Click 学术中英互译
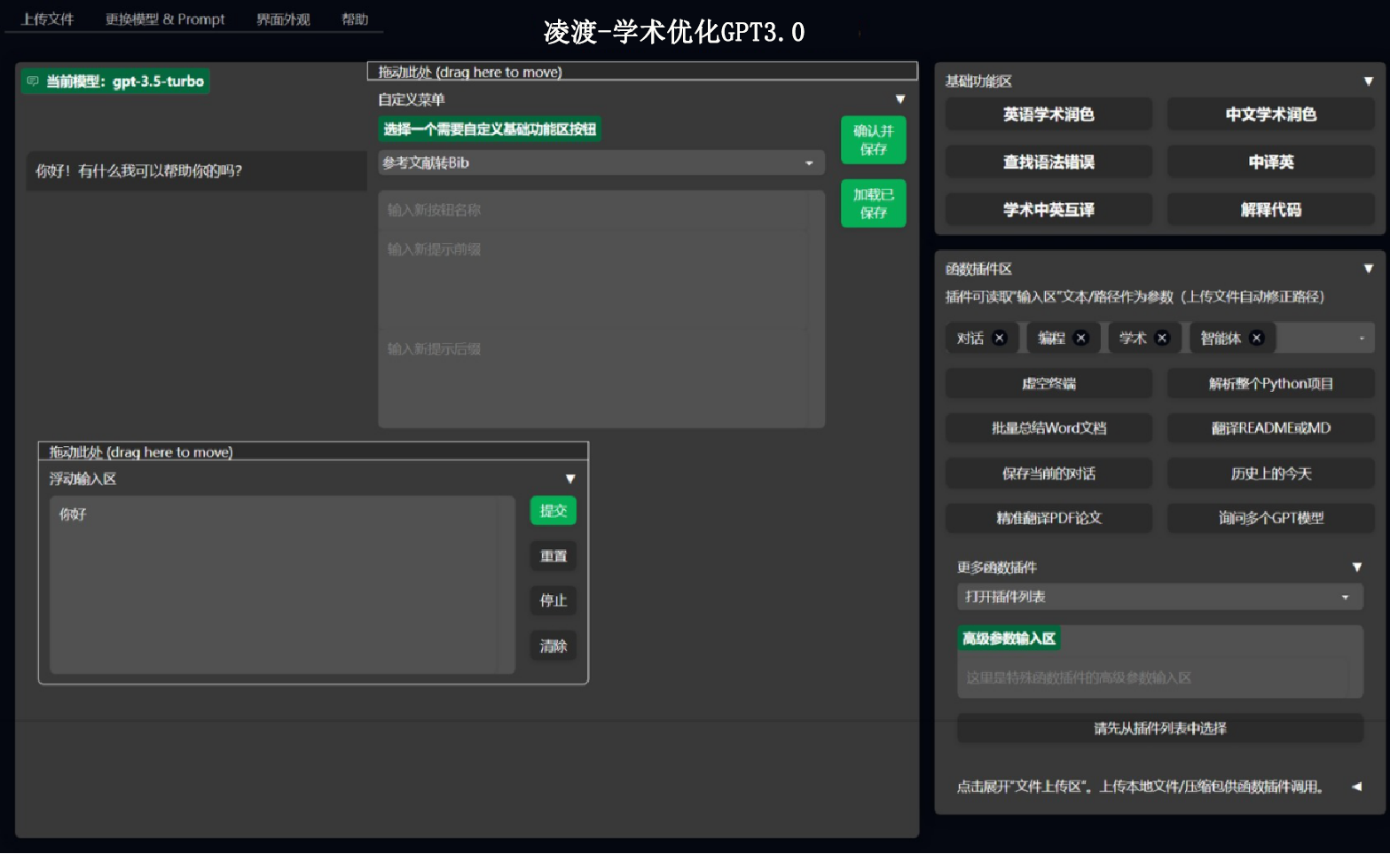 click(1048, 210)
